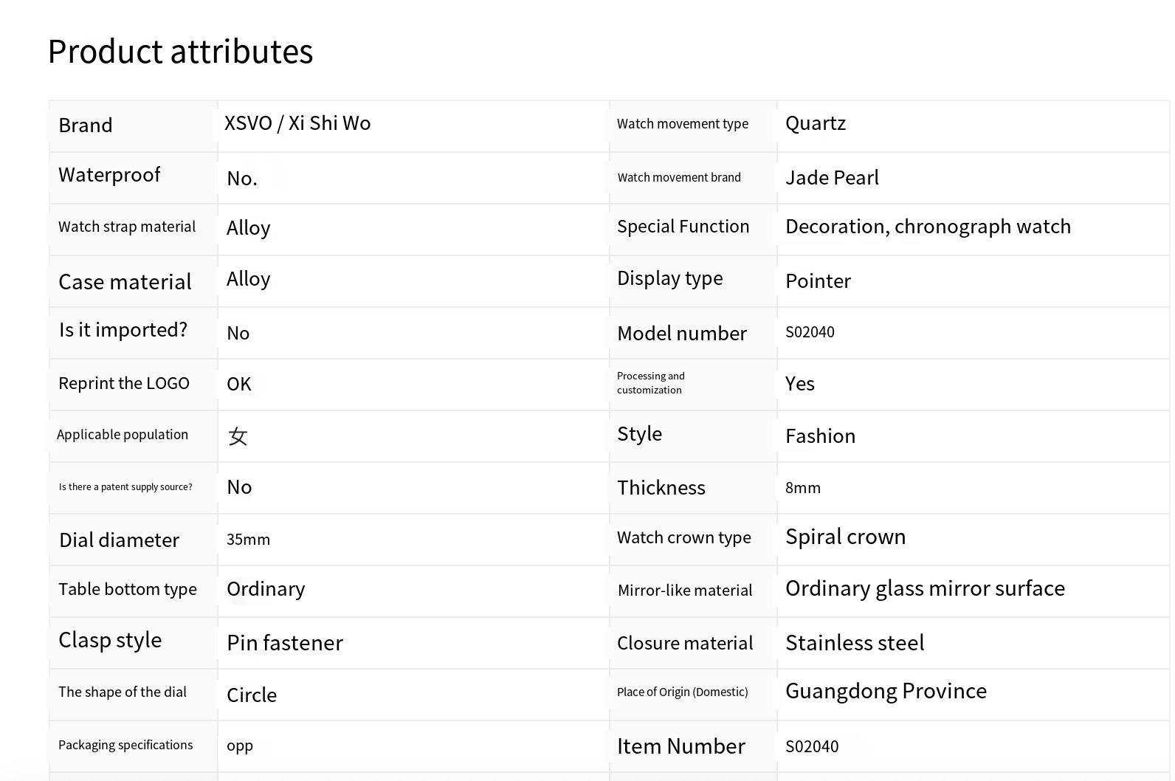Viewport: 1175px width, 781px height.
Task: Click the Guangdong Province origin value
Action: (886, 691)
